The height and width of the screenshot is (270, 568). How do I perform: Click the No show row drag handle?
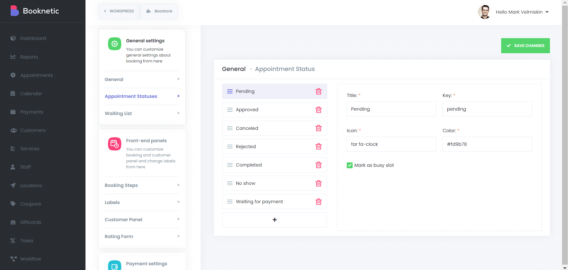pos(230,183)
